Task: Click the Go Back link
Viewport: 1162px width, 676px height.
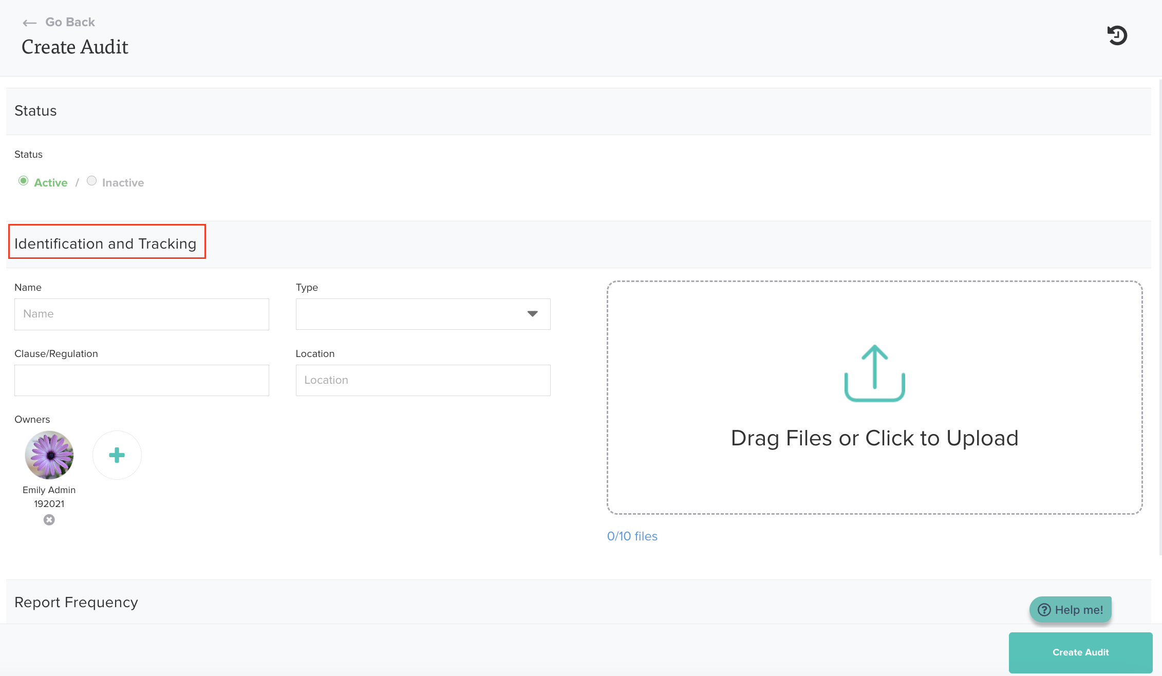Action: pyautogui.click(x=70, y=22)
